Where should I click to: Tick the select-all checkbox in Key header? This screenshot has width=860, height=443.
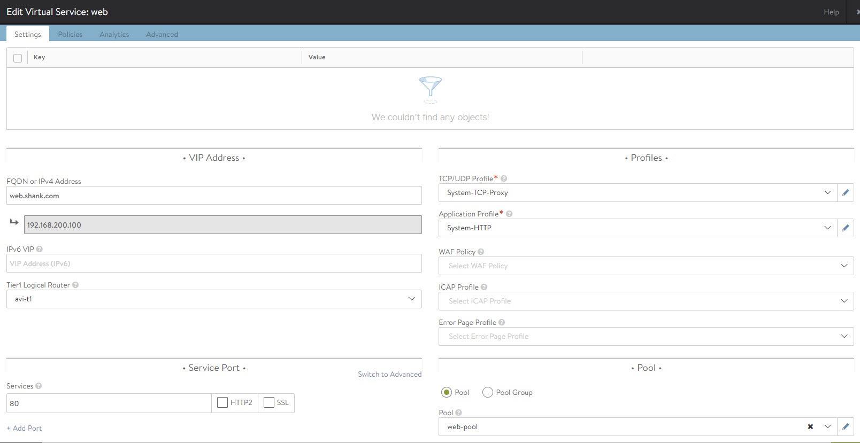tap(18, 58)
